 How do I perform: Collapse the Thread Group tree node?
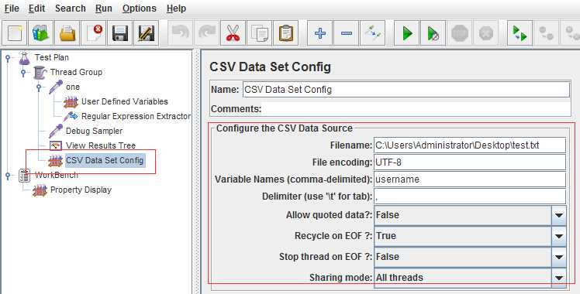coord(24,73)
